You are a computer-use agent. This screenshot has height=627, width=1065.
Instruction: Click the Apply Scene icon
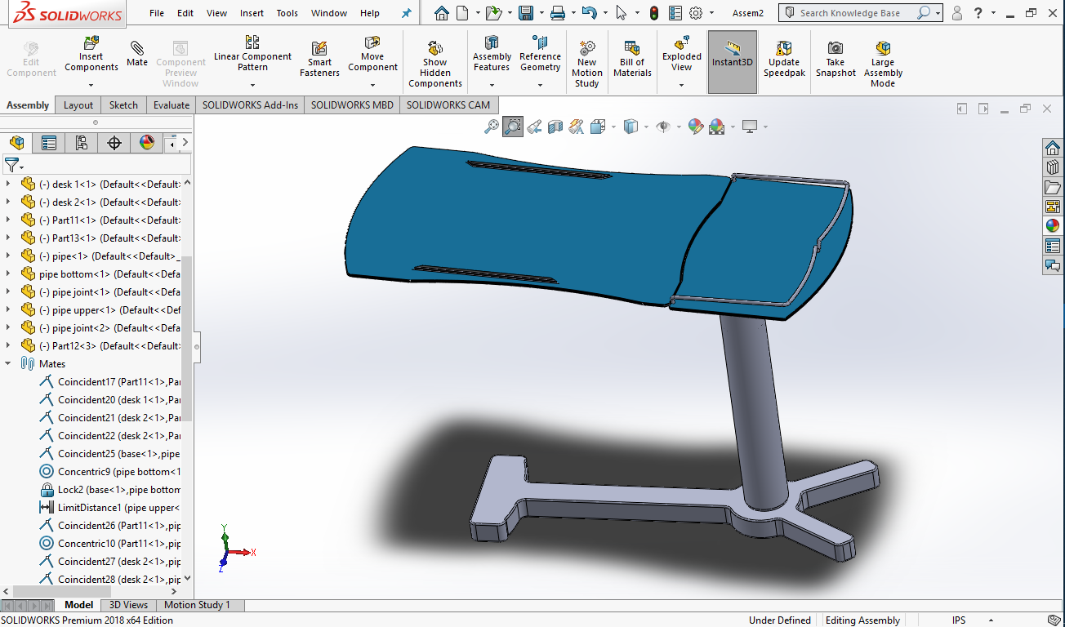point(717,127)
